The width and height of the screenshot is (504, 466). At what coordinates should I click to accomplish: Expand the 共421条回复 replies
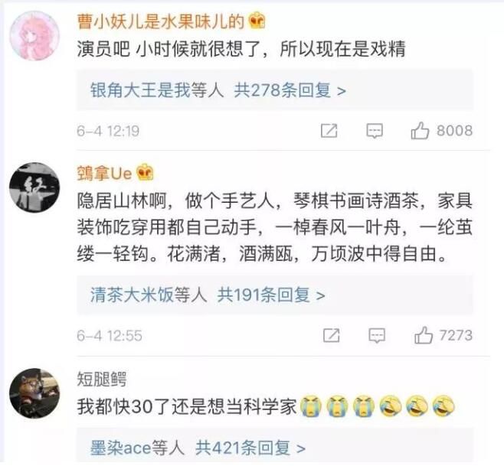(x=250, y=448)
